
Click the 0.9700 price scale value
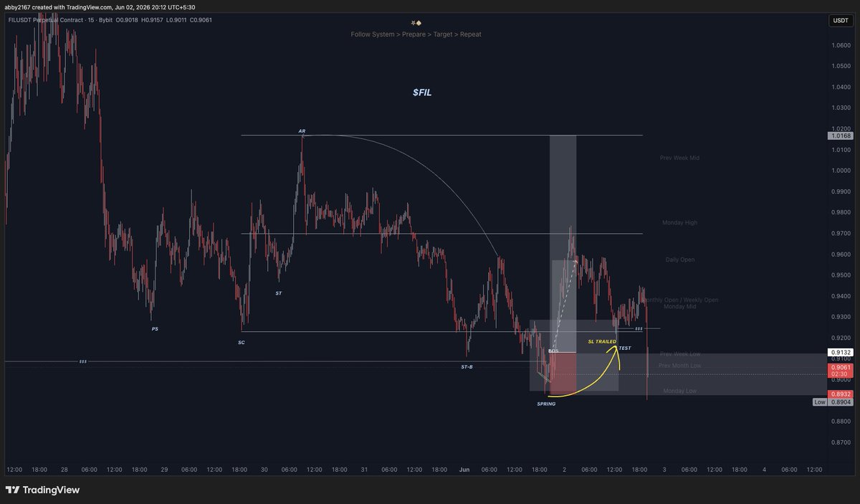point(841,234)
